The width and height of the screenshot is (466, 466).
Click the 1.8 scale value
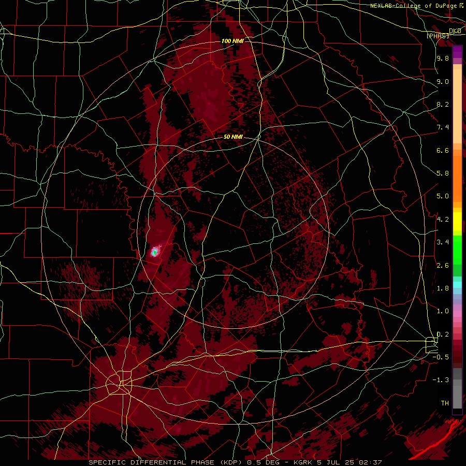443,288
